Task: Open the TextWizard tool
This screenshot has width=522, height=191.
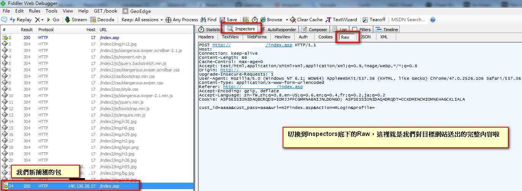Action: click(342, 20)
